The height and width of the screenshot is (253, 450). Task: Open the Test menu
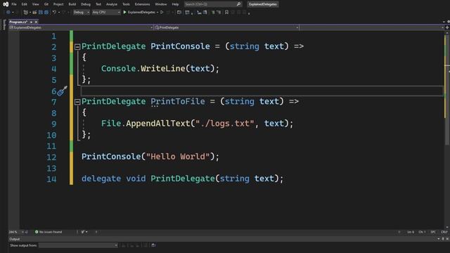click(x=98, y=4)
